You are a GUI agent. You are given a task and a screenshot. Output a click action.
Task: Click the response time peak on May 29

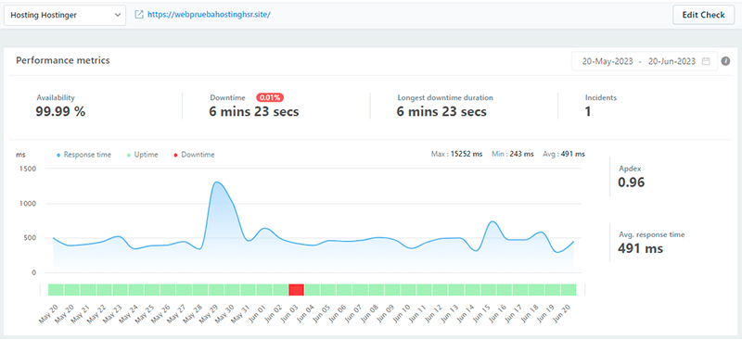tap(217, 183)
